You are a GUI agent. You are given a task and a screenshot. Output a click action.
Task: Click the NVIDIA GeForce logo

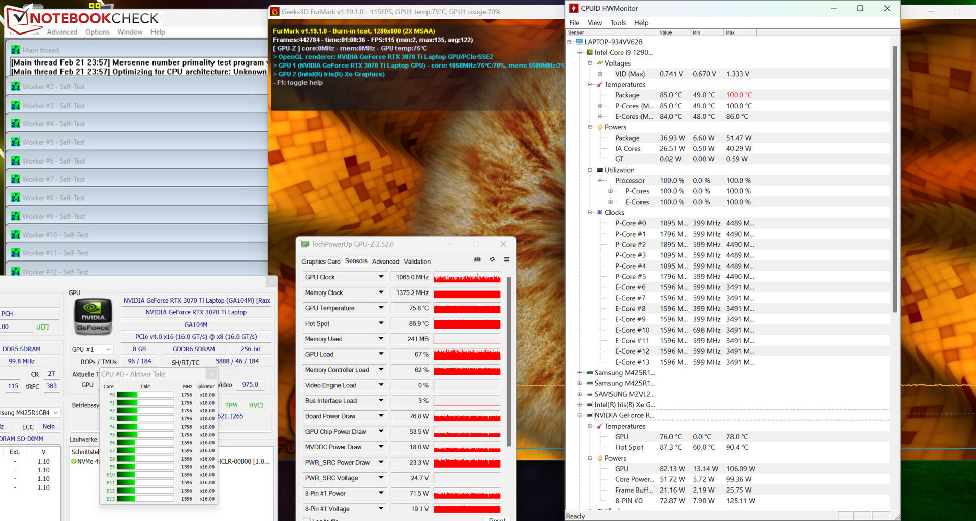tap(93, 316)
